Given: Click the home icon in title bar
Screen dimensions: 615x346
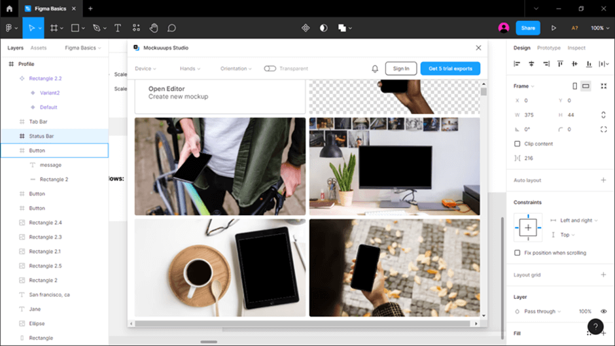Looking at the screenshot, I should [9, 9].
